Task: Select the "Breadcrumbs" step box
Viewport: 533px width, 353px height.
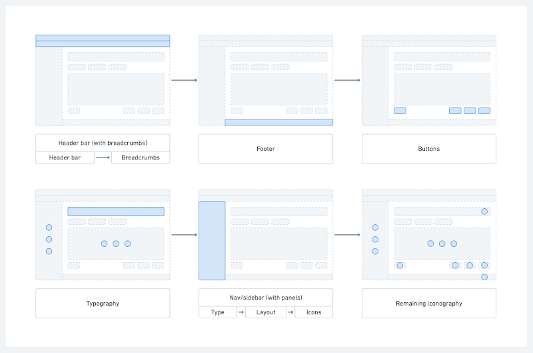Action: (141, 157)
